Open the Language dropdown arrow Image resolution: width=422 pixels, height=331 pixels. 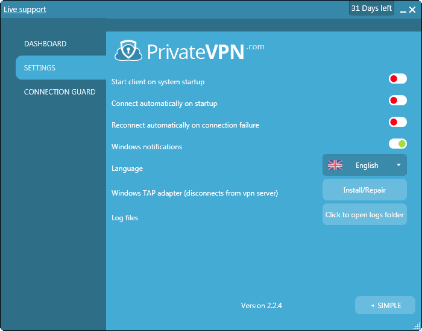tap(398, 165)
